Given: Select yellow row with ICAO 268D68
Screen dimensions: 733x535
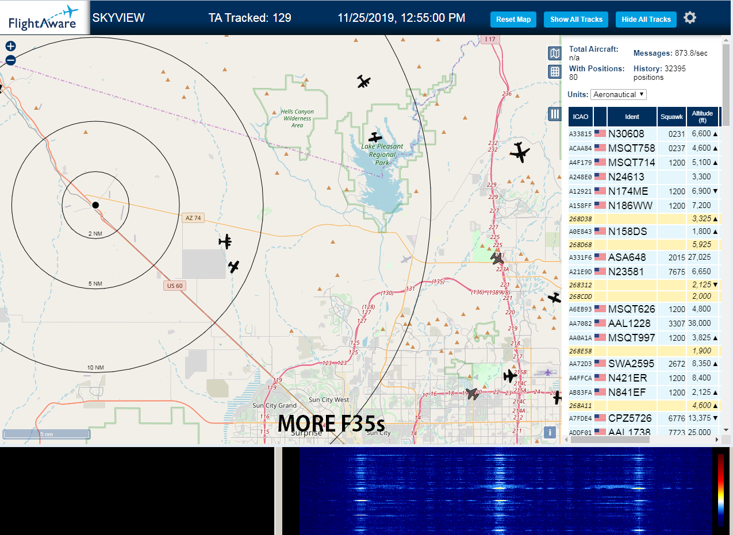Looking at the screenshot, I should [x=644, y=244].
